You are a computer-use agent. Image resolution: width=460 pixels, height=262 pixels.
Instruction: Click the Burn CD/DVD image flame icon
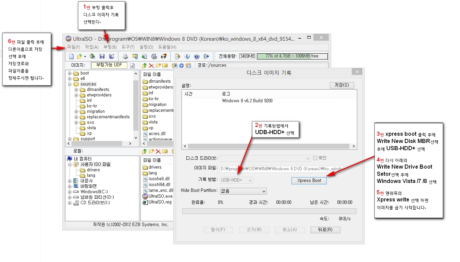click(x=164, y=56)
